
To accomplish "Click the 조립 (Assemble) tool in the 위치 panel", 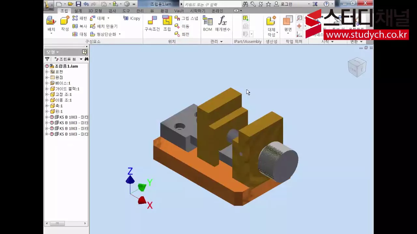I will (167, 23).
